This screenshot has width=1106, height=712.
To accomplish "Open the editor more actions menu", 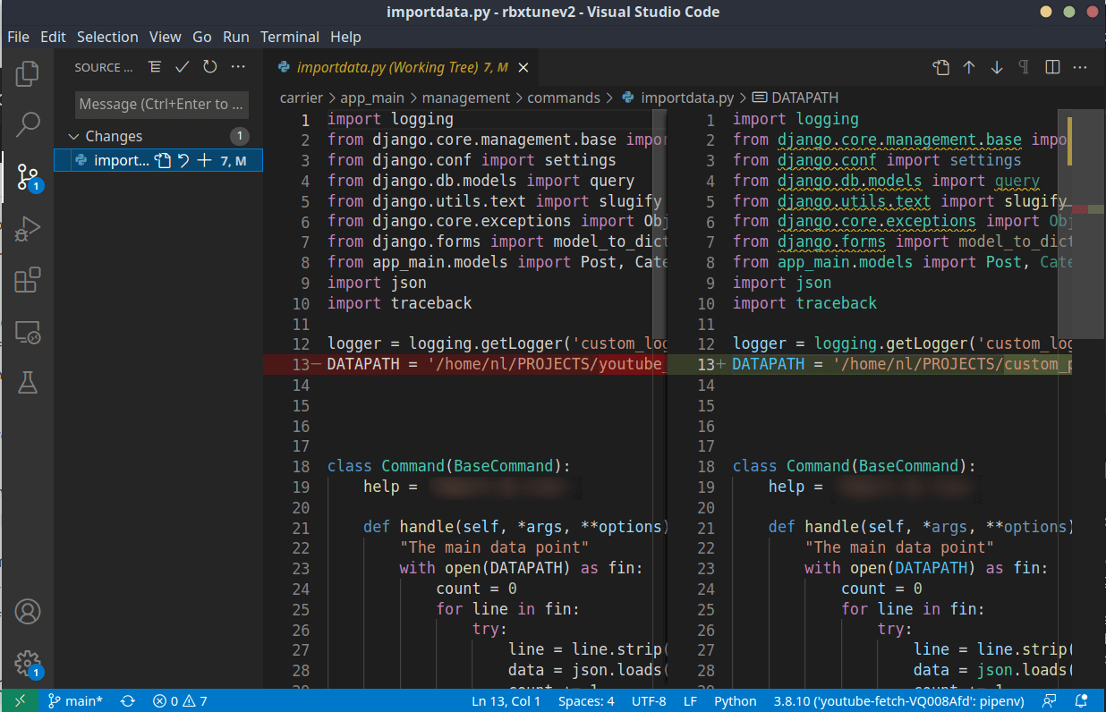I will pyautogui.click(x=1079, y=66).
